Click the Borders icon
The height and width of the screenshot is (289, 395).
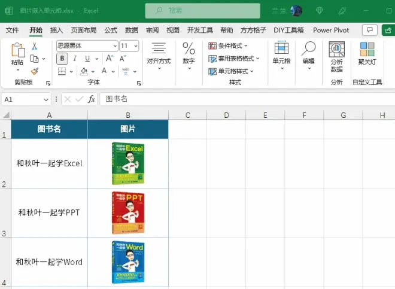pyautogui.click(x=62, y=71)
